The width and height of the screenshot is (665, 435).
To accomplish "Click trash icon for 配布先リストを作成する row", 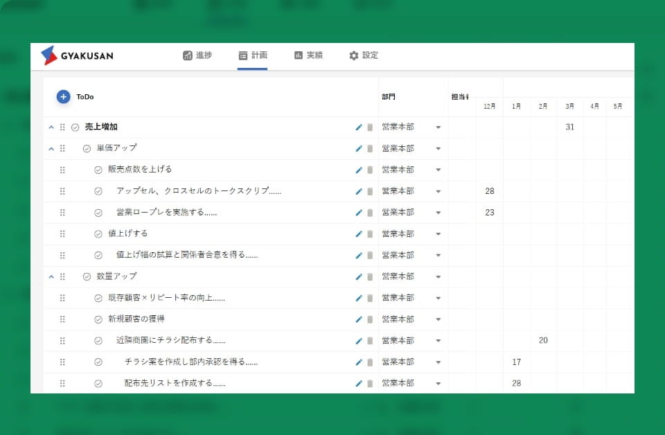I will click(x=370, y=384).
